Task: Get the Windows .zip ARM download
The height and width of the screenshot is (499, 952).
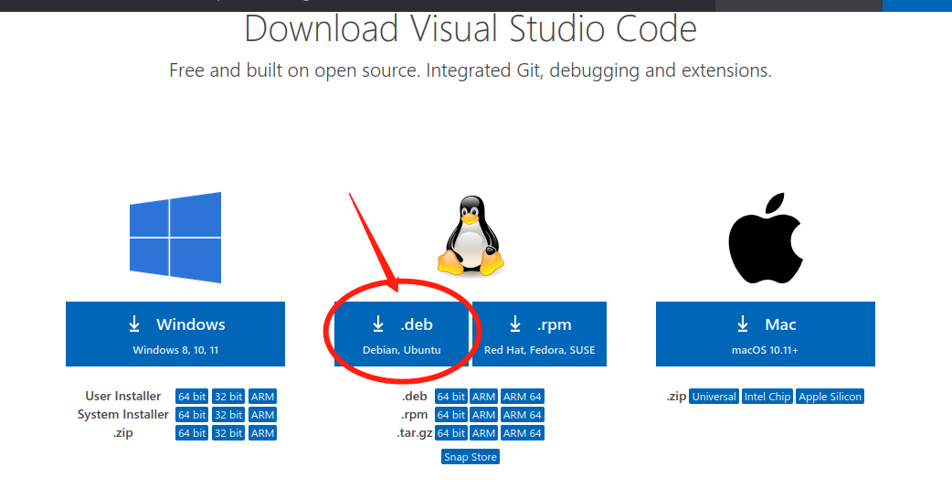Action: [x=262, y=433]
